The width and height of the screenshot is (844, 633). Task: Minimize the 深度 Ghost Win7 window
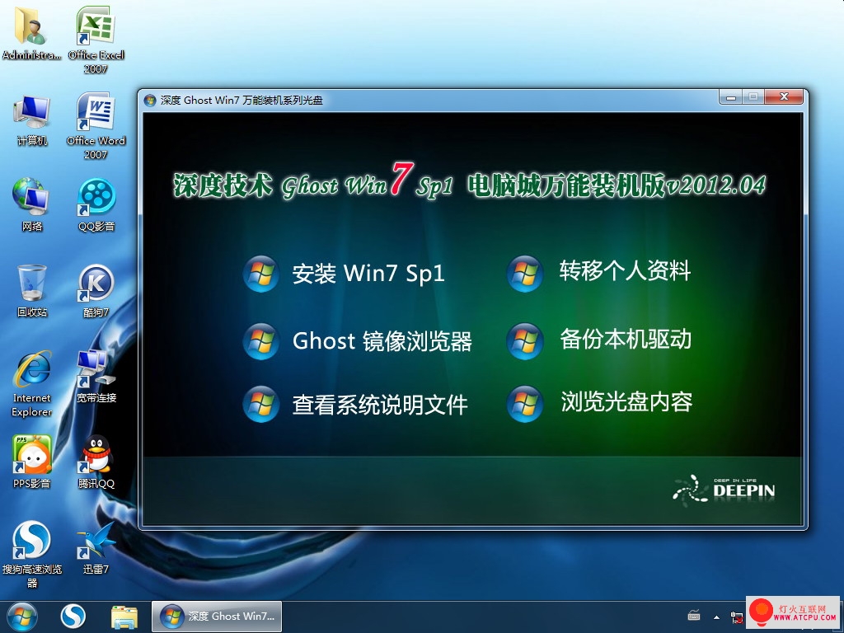(x=731, y=97)
